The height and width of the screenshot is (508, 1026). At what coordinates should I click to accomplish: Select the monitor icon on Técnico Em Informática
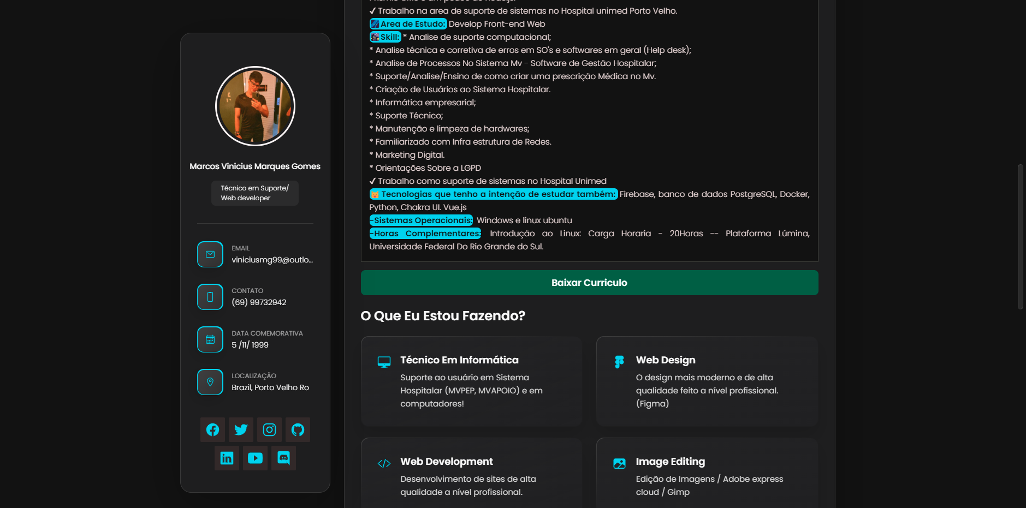[x=384, y=361]
